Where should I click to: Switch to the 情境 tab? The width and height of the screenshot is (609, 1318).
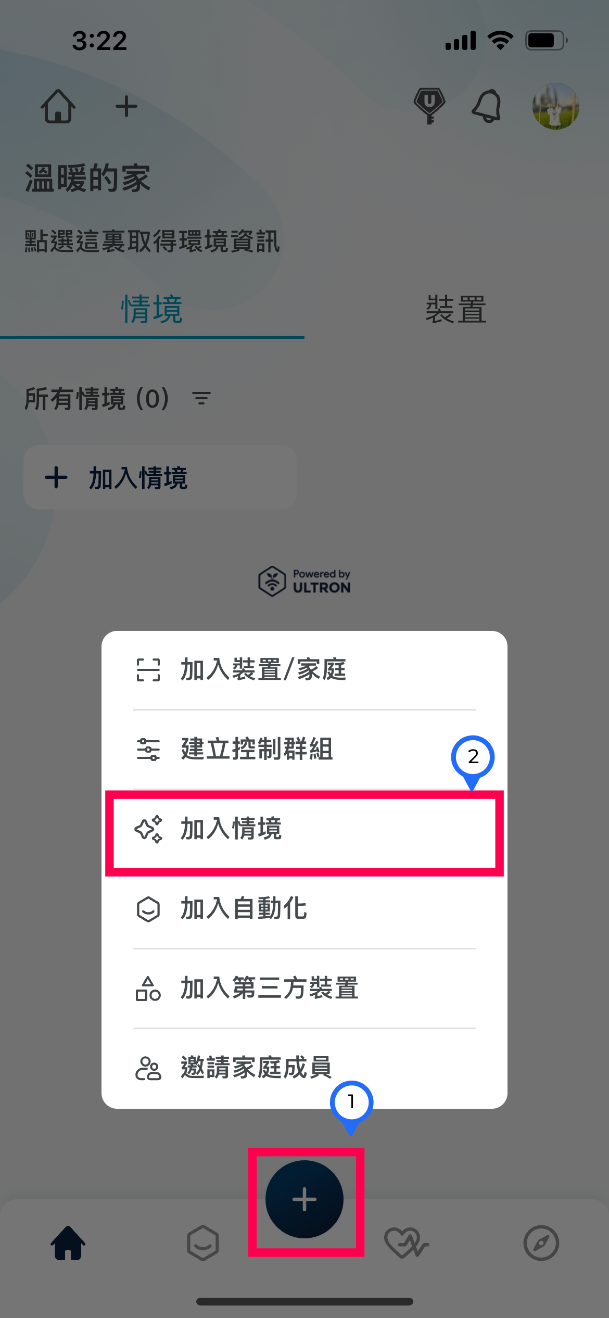pos(152,309)
